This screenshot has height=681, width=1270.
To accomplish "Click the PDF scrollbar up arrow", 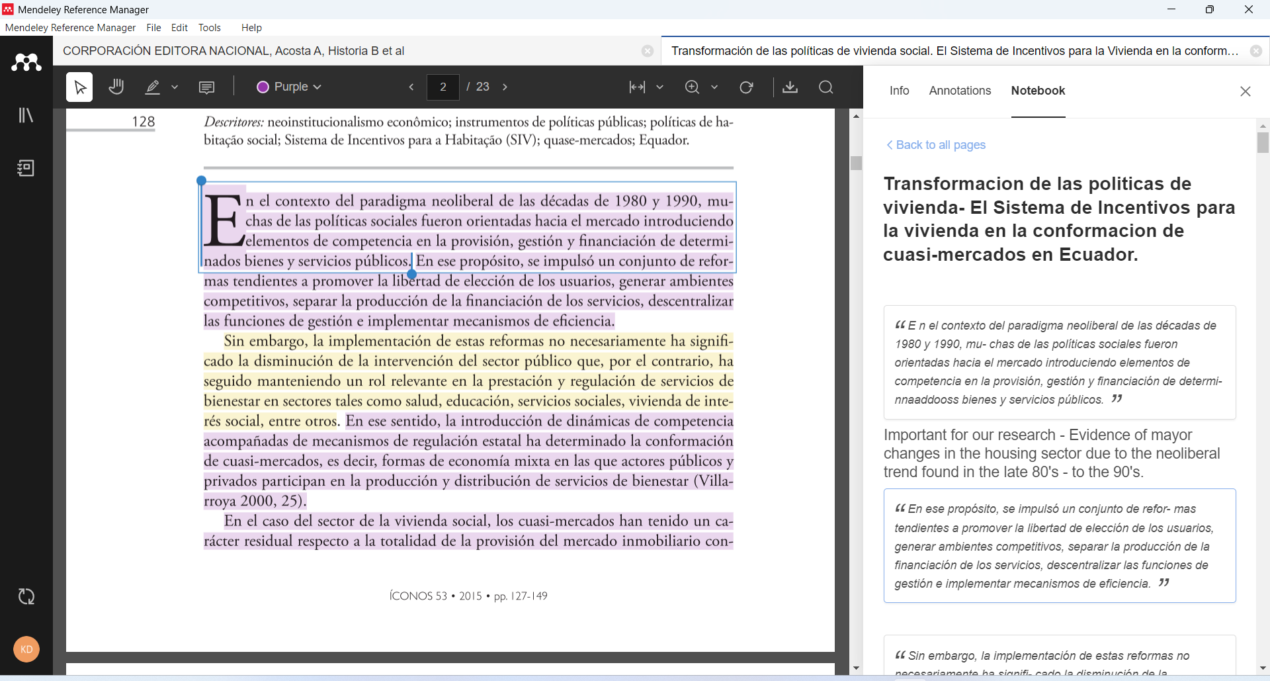I will [x=857, y=116].
